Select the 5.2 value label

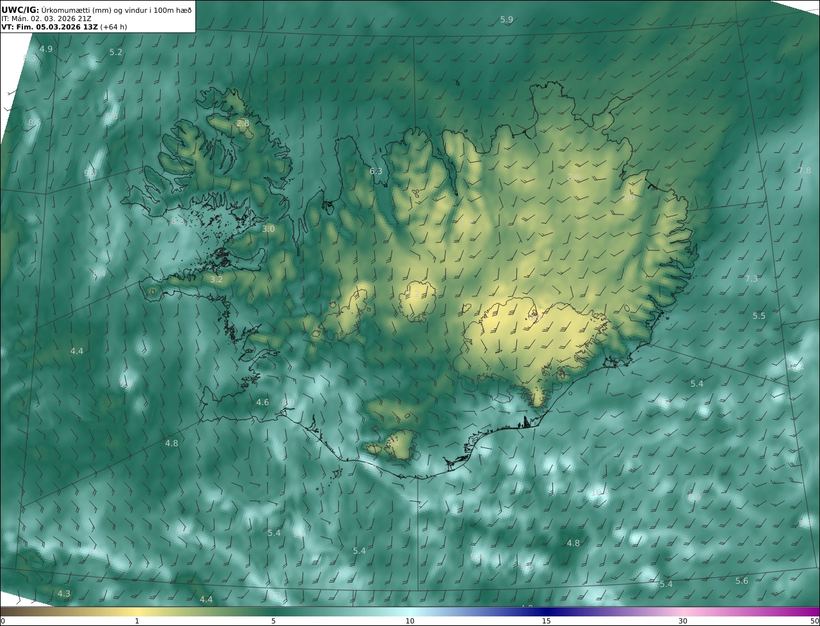(116, 52)
